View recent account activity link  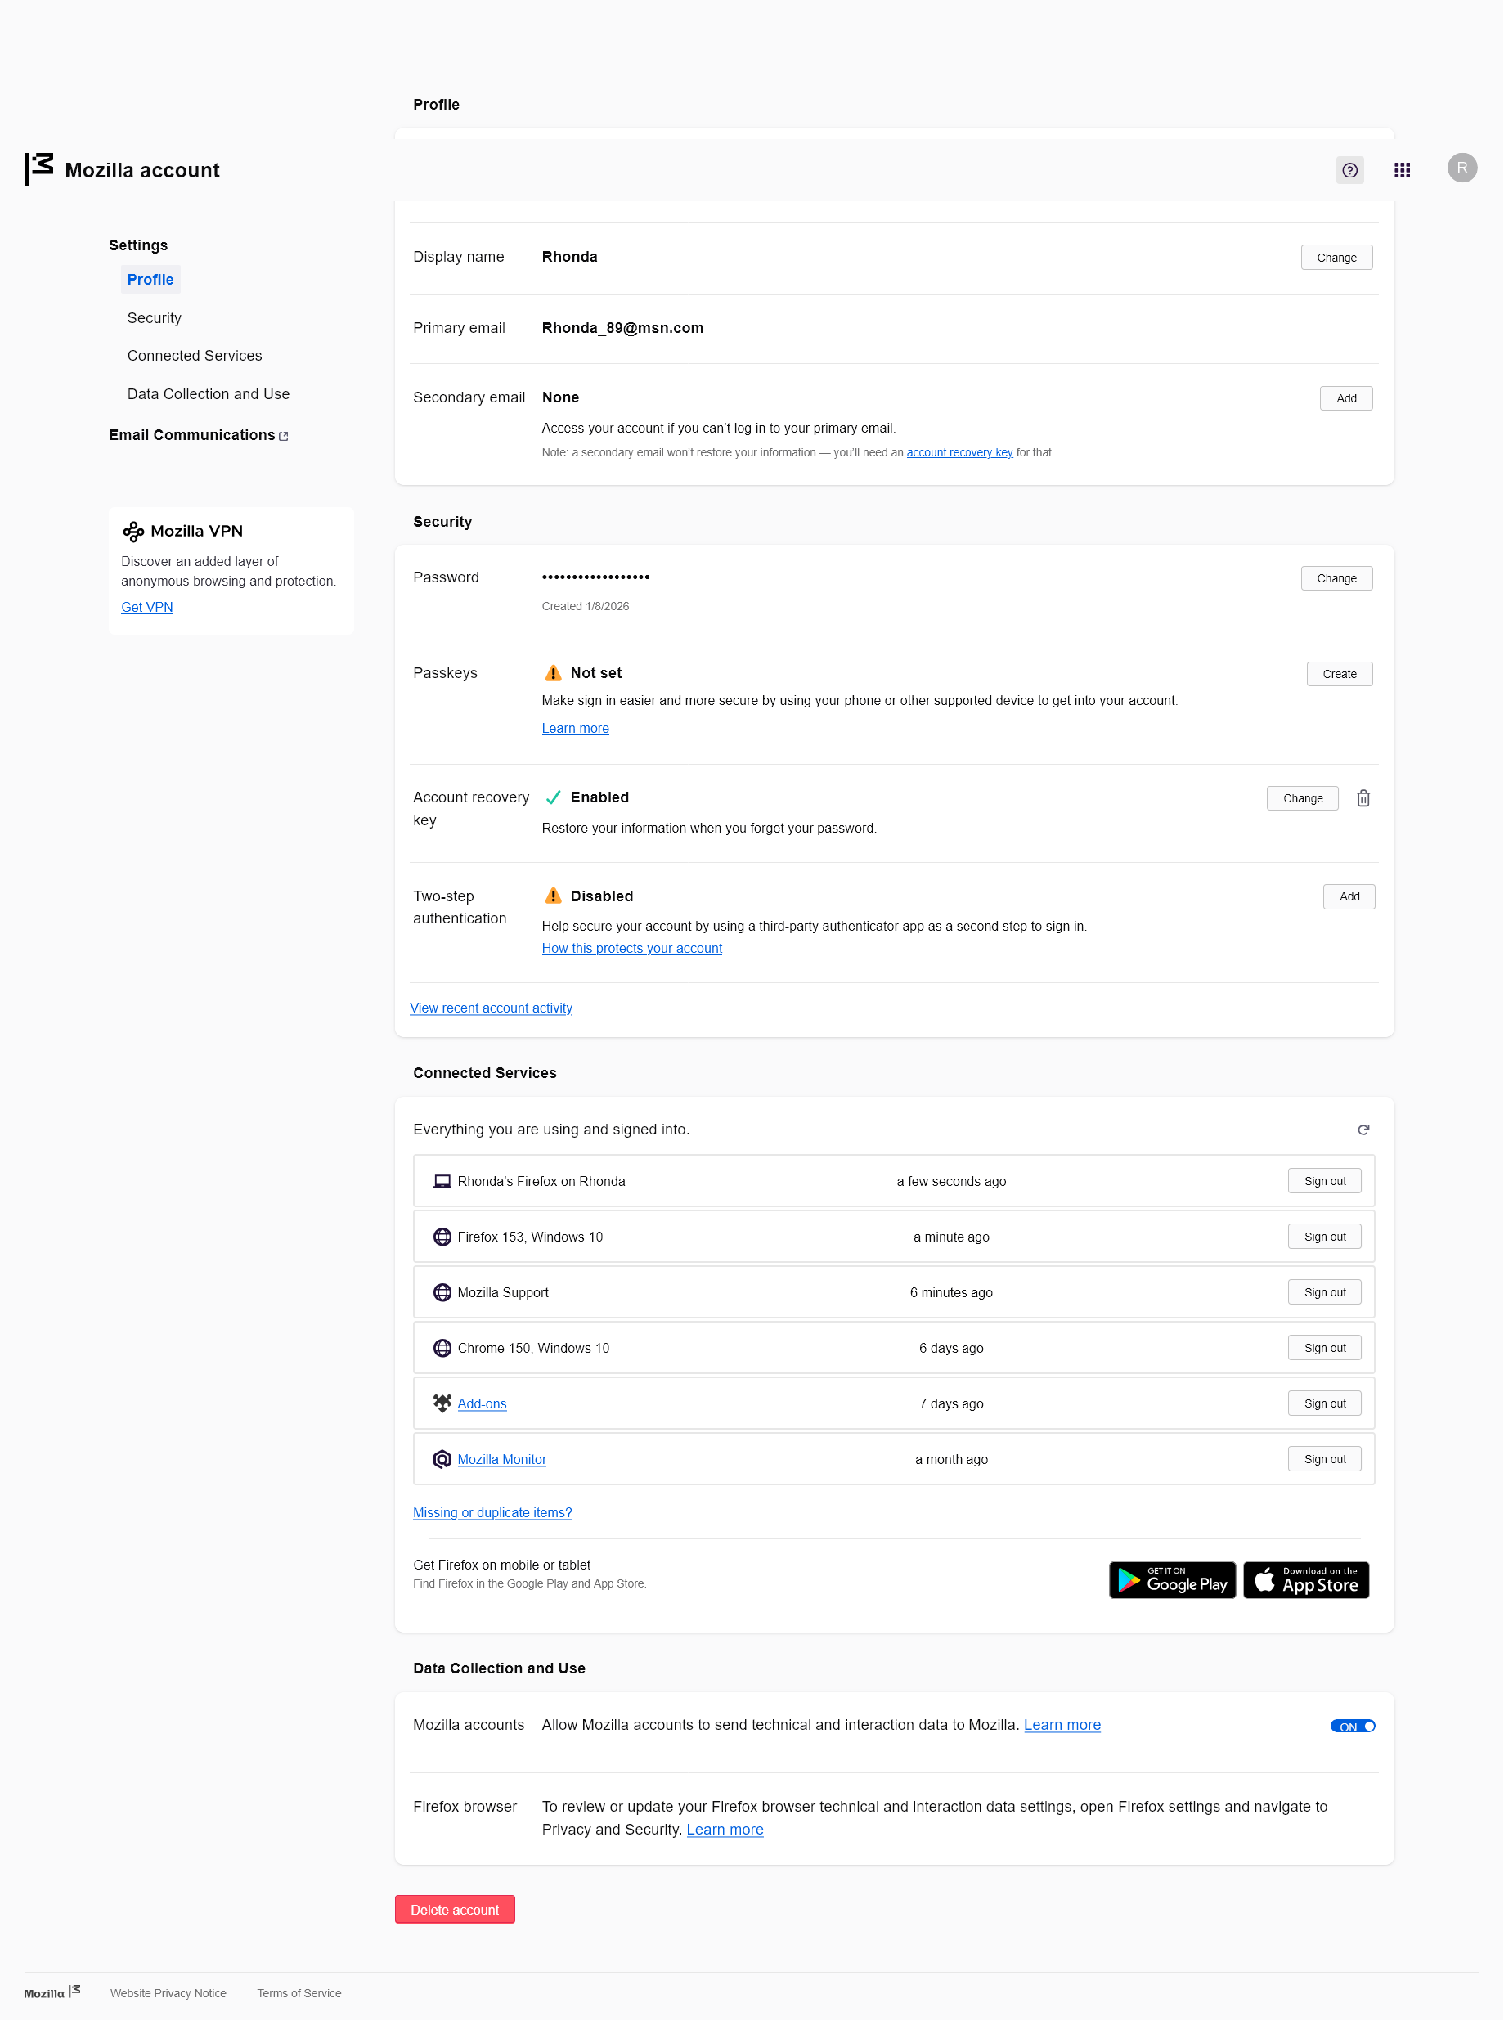click(x=491, y=1008)
